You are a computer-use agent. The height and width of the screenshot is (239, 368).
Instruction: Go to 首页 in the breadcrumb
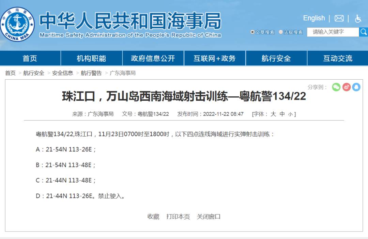(x=10, y=73)
